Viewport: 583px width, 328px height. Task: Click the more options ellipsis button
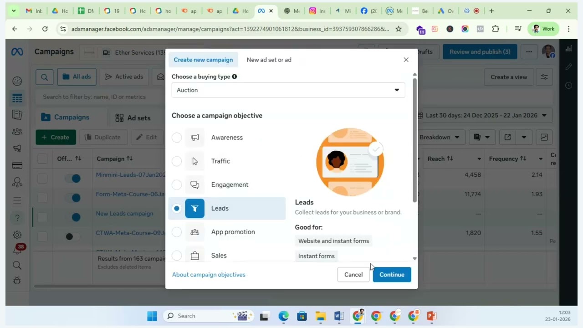529,52
